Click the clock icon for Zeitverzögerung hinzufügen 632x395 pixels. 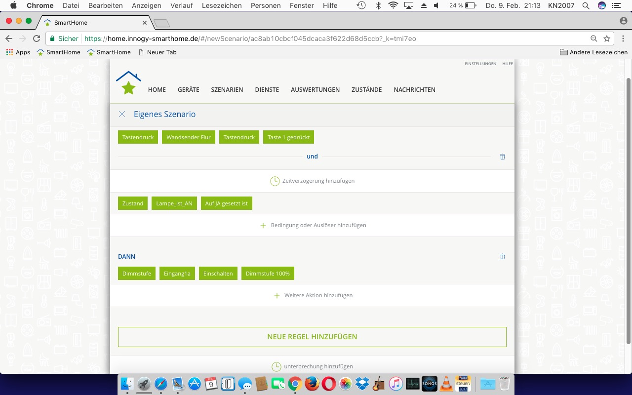[275, 181]
